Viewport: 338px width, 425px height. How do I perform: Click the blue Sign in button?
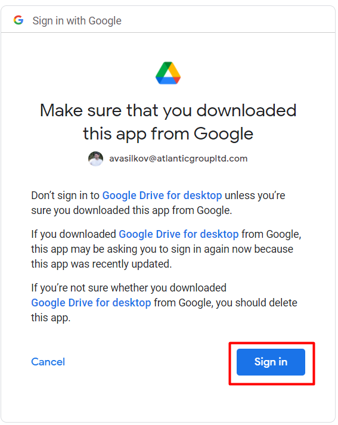[271, 362]
